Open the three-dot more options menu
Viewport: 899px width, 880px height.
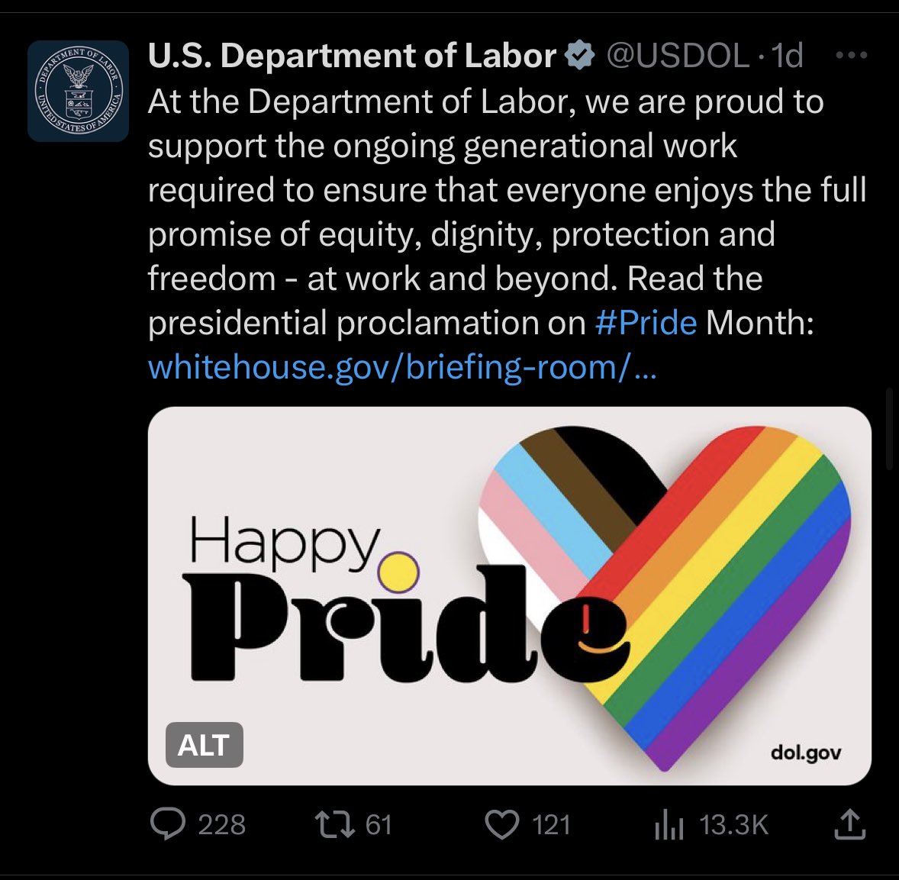tap(852, 56)
